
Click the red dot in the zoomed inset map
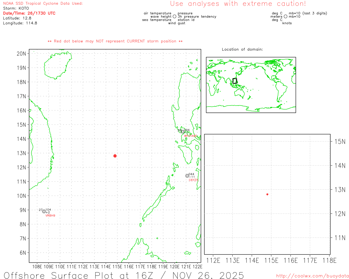(x=267, y=194)
